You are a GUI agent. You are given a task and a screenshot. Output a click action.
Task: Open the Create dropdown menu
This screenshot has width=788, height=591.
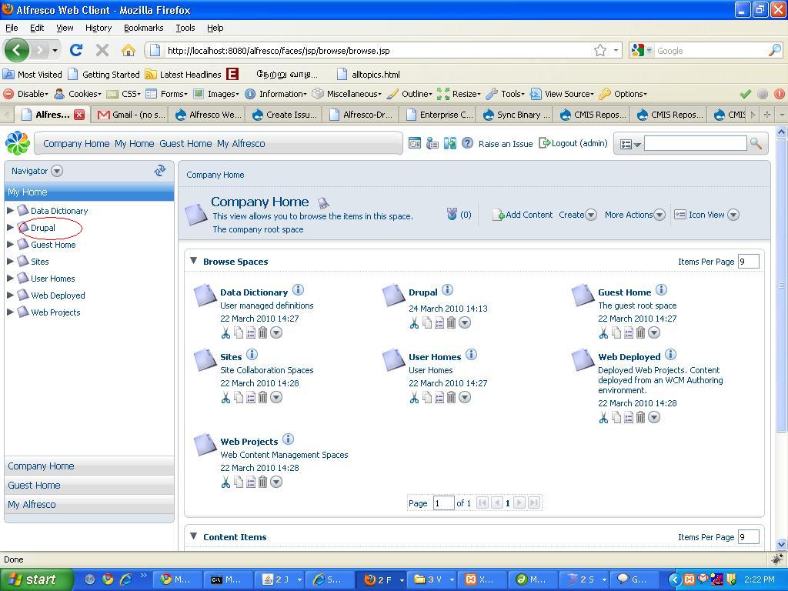pyautogui.click(x=577, y=215)
